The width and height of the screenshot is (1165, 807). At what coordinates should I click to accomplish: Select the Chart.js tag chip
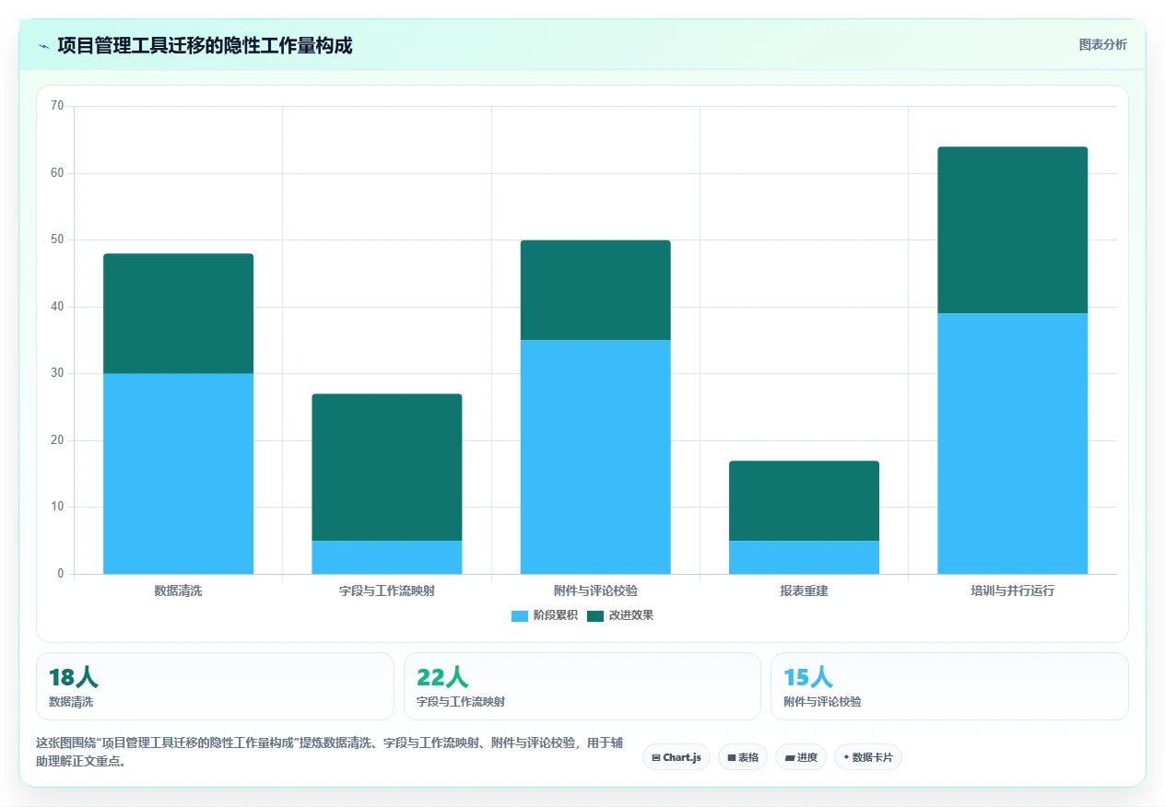tap(677, 757)
